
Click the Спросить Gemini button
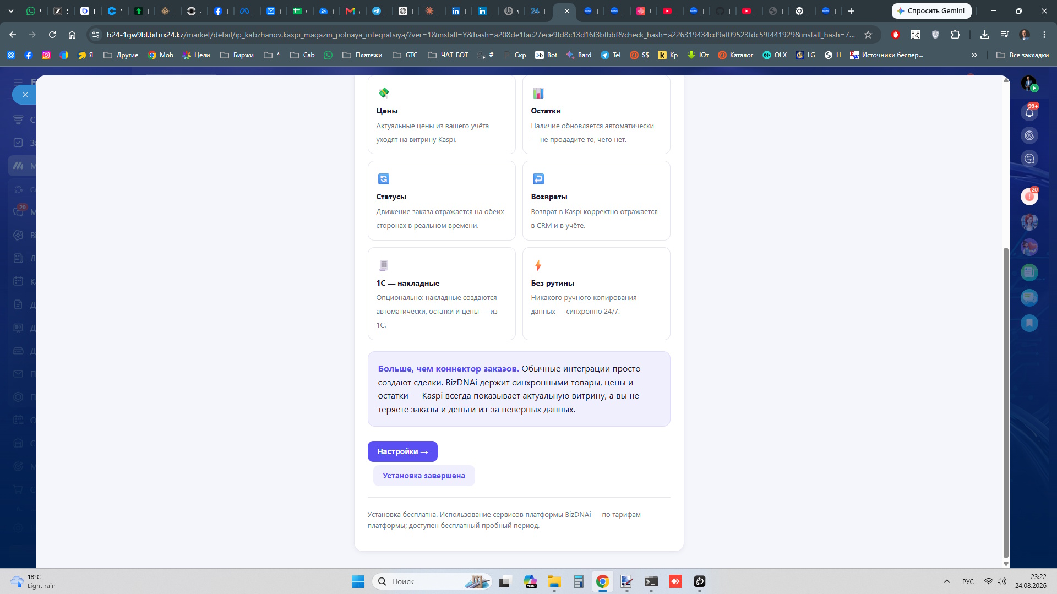point(931,11)
